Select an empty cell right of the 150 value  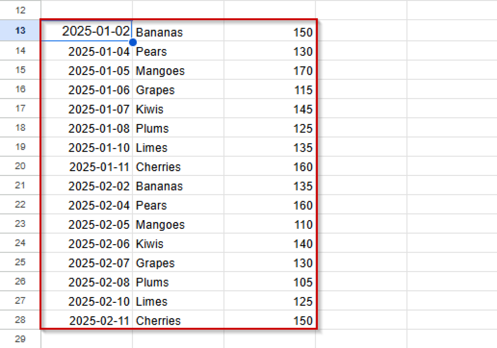361,32
